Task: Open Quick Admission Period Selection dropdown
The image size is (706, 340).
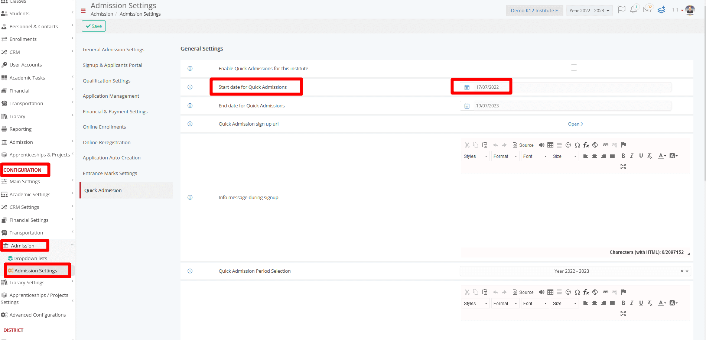Action: 575,271
